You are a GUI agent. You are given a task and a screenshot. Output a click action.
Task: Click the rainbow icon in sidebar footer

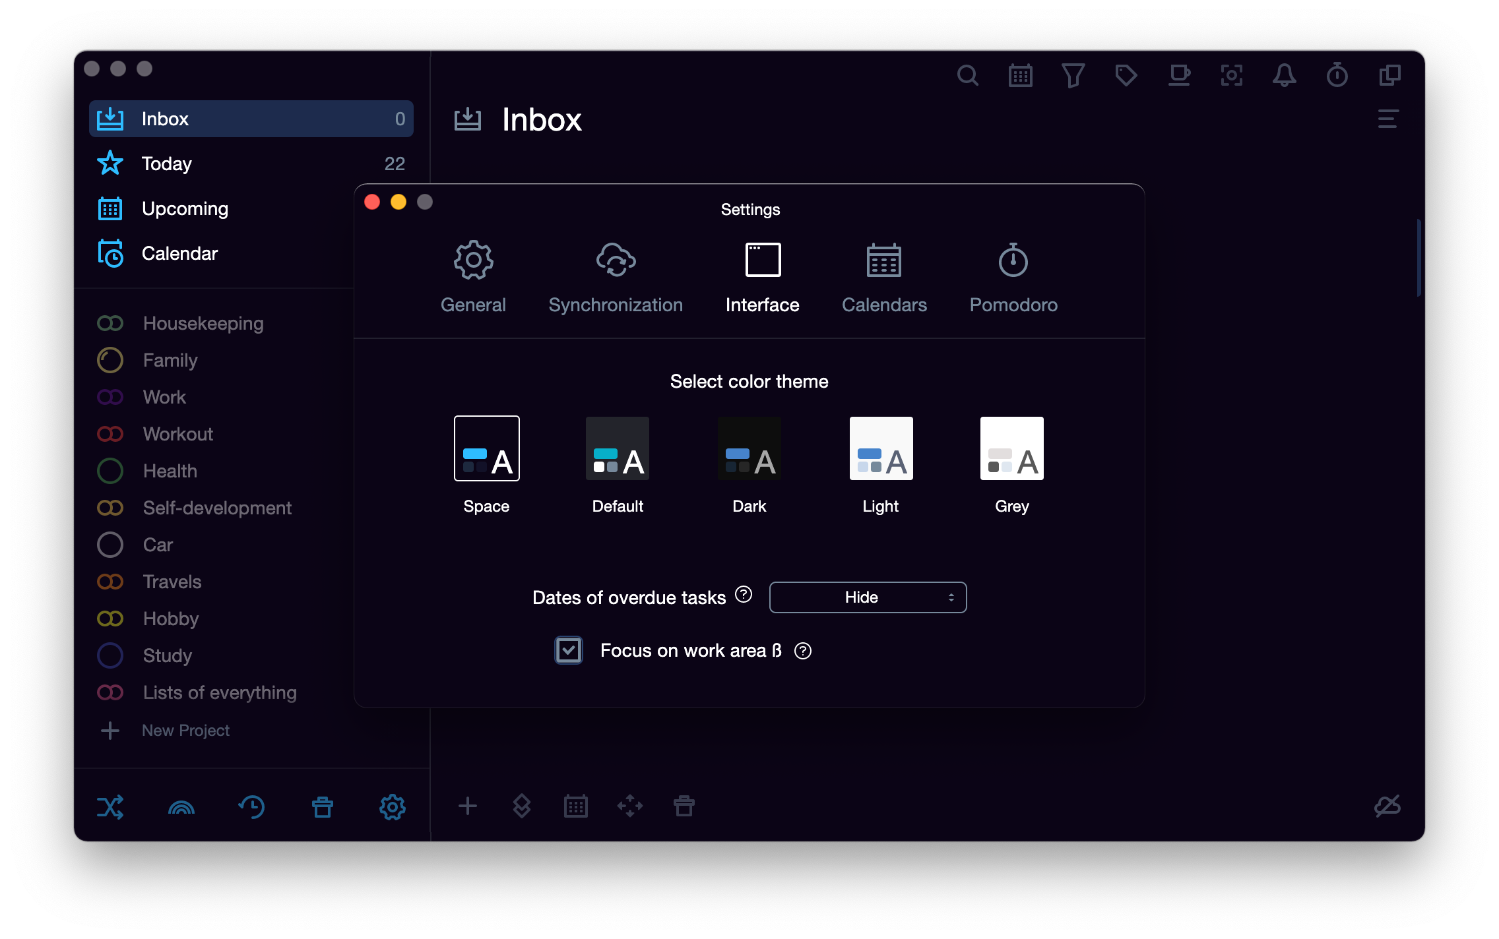click(181, 807)
